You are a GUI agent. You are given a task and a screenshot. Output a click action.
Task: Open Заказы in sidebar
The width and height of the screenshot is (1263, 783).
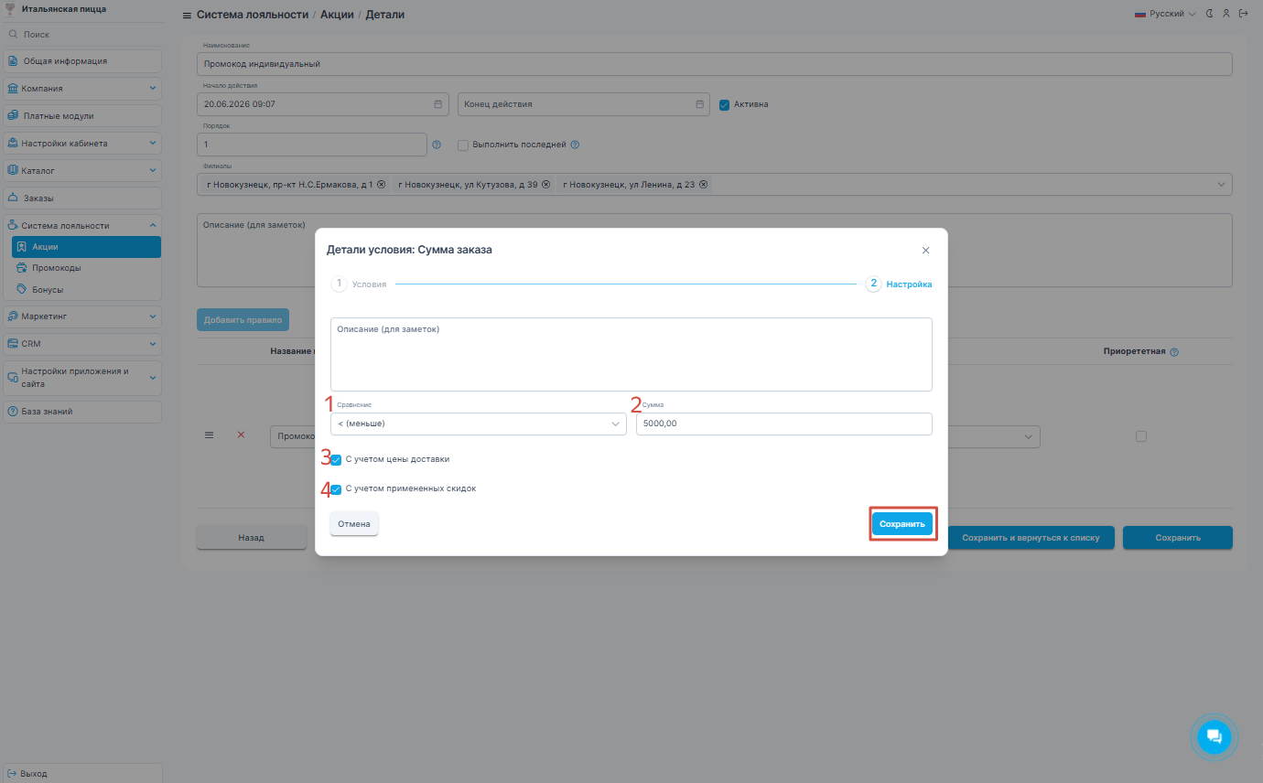pyautogui.click(x=82, y=198)
